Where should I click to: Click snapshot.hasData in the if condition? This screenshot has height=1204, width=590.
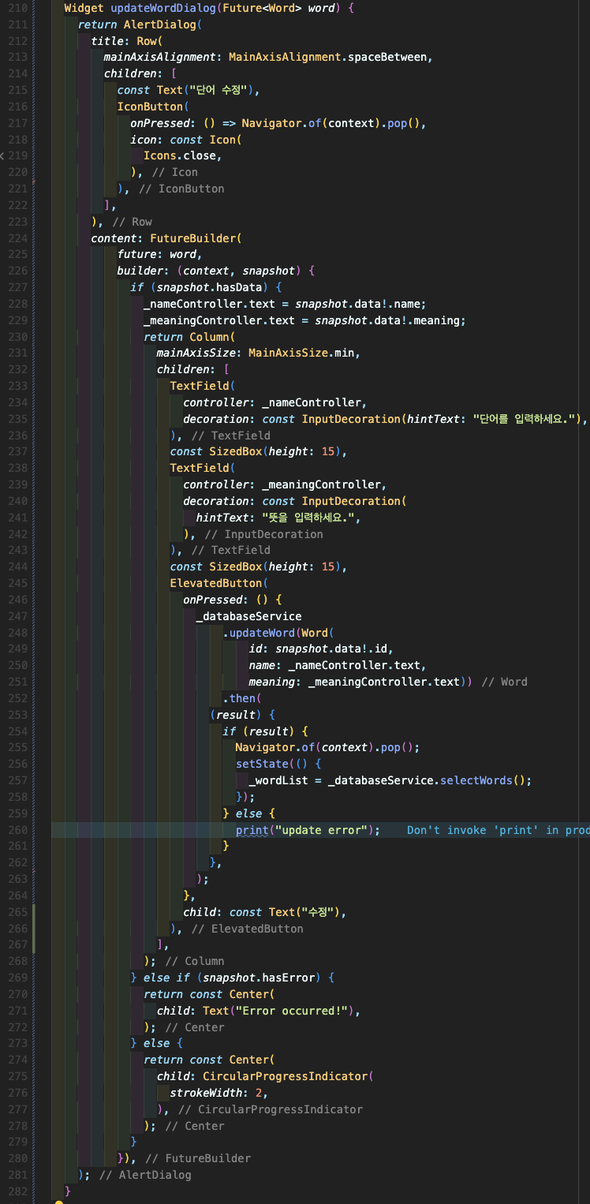coord(209,287)
